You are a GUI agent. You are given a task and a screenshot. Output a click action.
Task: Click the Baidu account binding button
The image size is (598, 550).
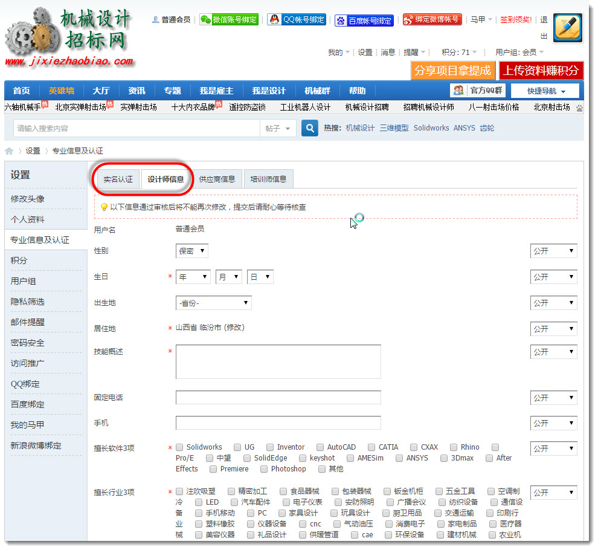tap(364, 20)
